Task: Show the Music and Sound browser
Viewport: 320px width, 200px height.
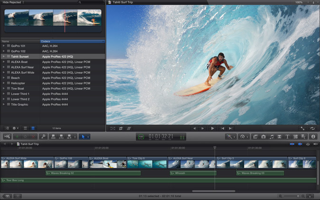Action: click(x=271, y=136)
